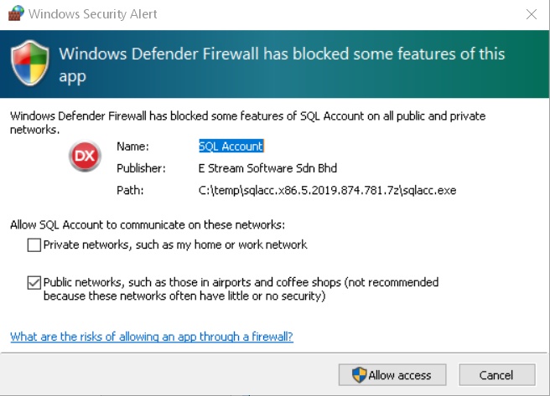
Task: Click the highlighted SQL Account name field
Action: [231, 146]
